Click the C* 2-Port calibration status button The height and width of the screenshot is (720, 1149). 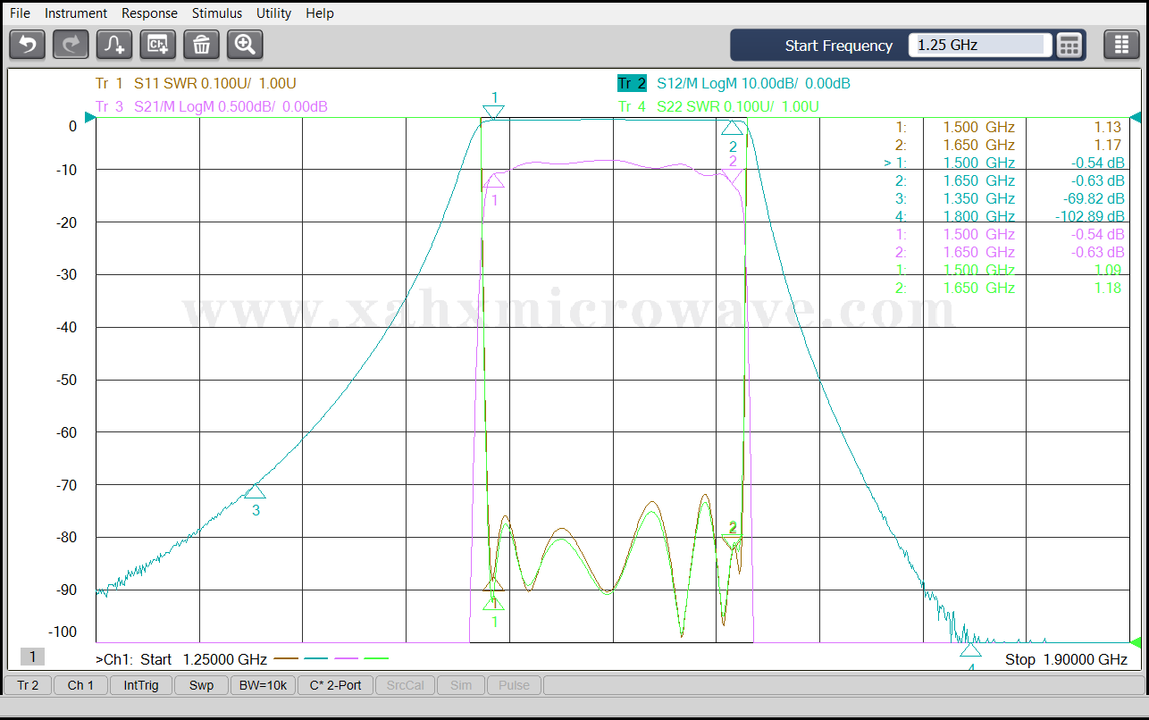pyautogui.click(x=335, y=685)
